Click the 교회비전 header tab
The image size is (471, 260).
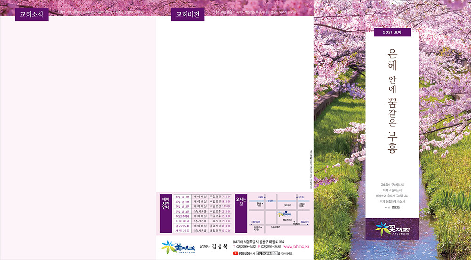[x=187, y=15]
